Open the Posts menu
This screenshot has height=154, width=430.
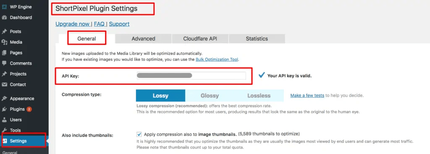click(x=16, y=31)
